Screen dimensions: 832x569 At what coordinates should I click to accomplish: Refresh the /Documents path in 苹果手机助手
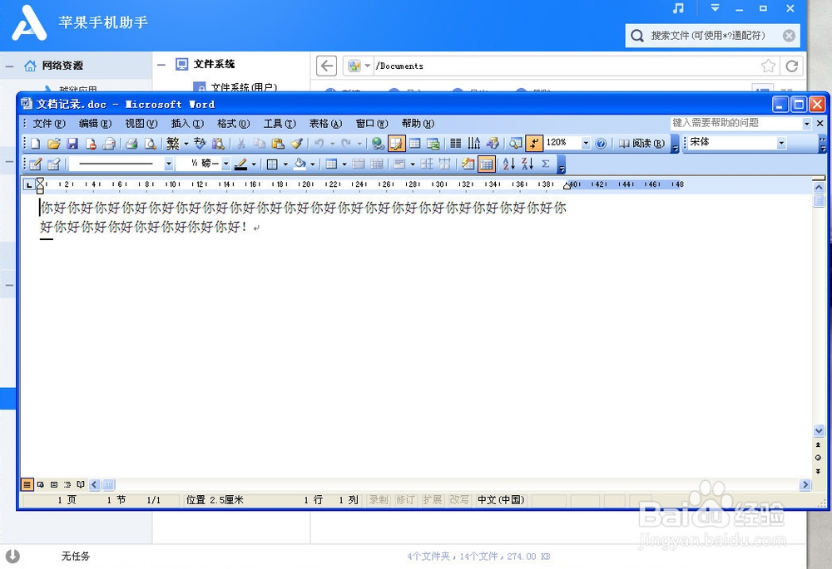[x=792, y=66]
